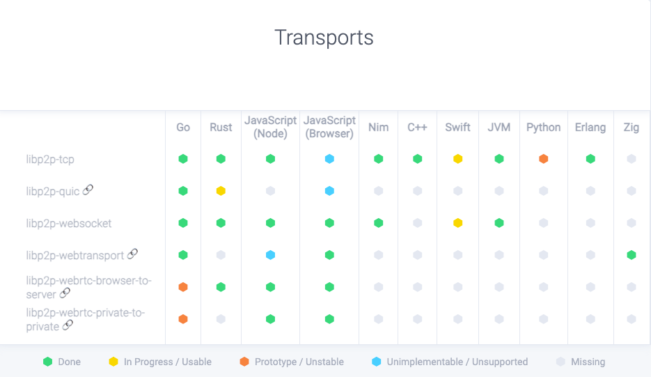This screenshot has height=377, width=651.
Task: Click blue Unimplementable hexagon in legend
Action: click(377, 362)
